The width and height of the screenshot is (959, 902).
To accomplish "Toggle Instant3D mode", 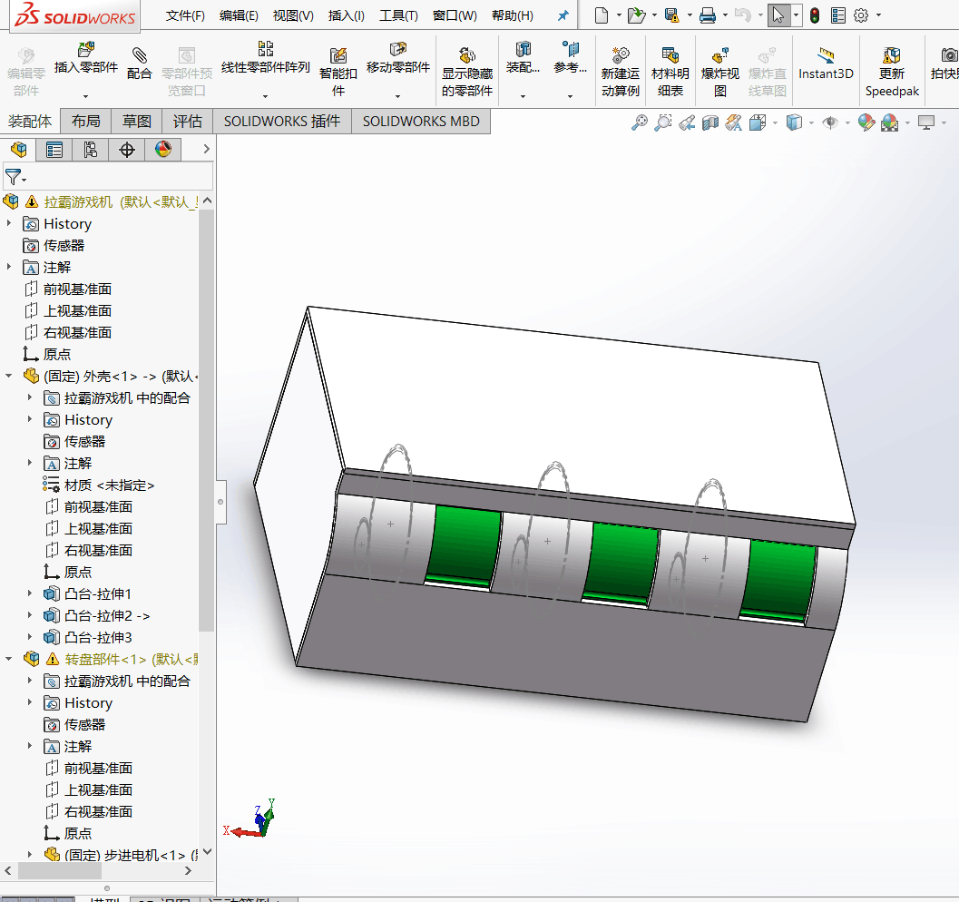I will click(826, 64).
